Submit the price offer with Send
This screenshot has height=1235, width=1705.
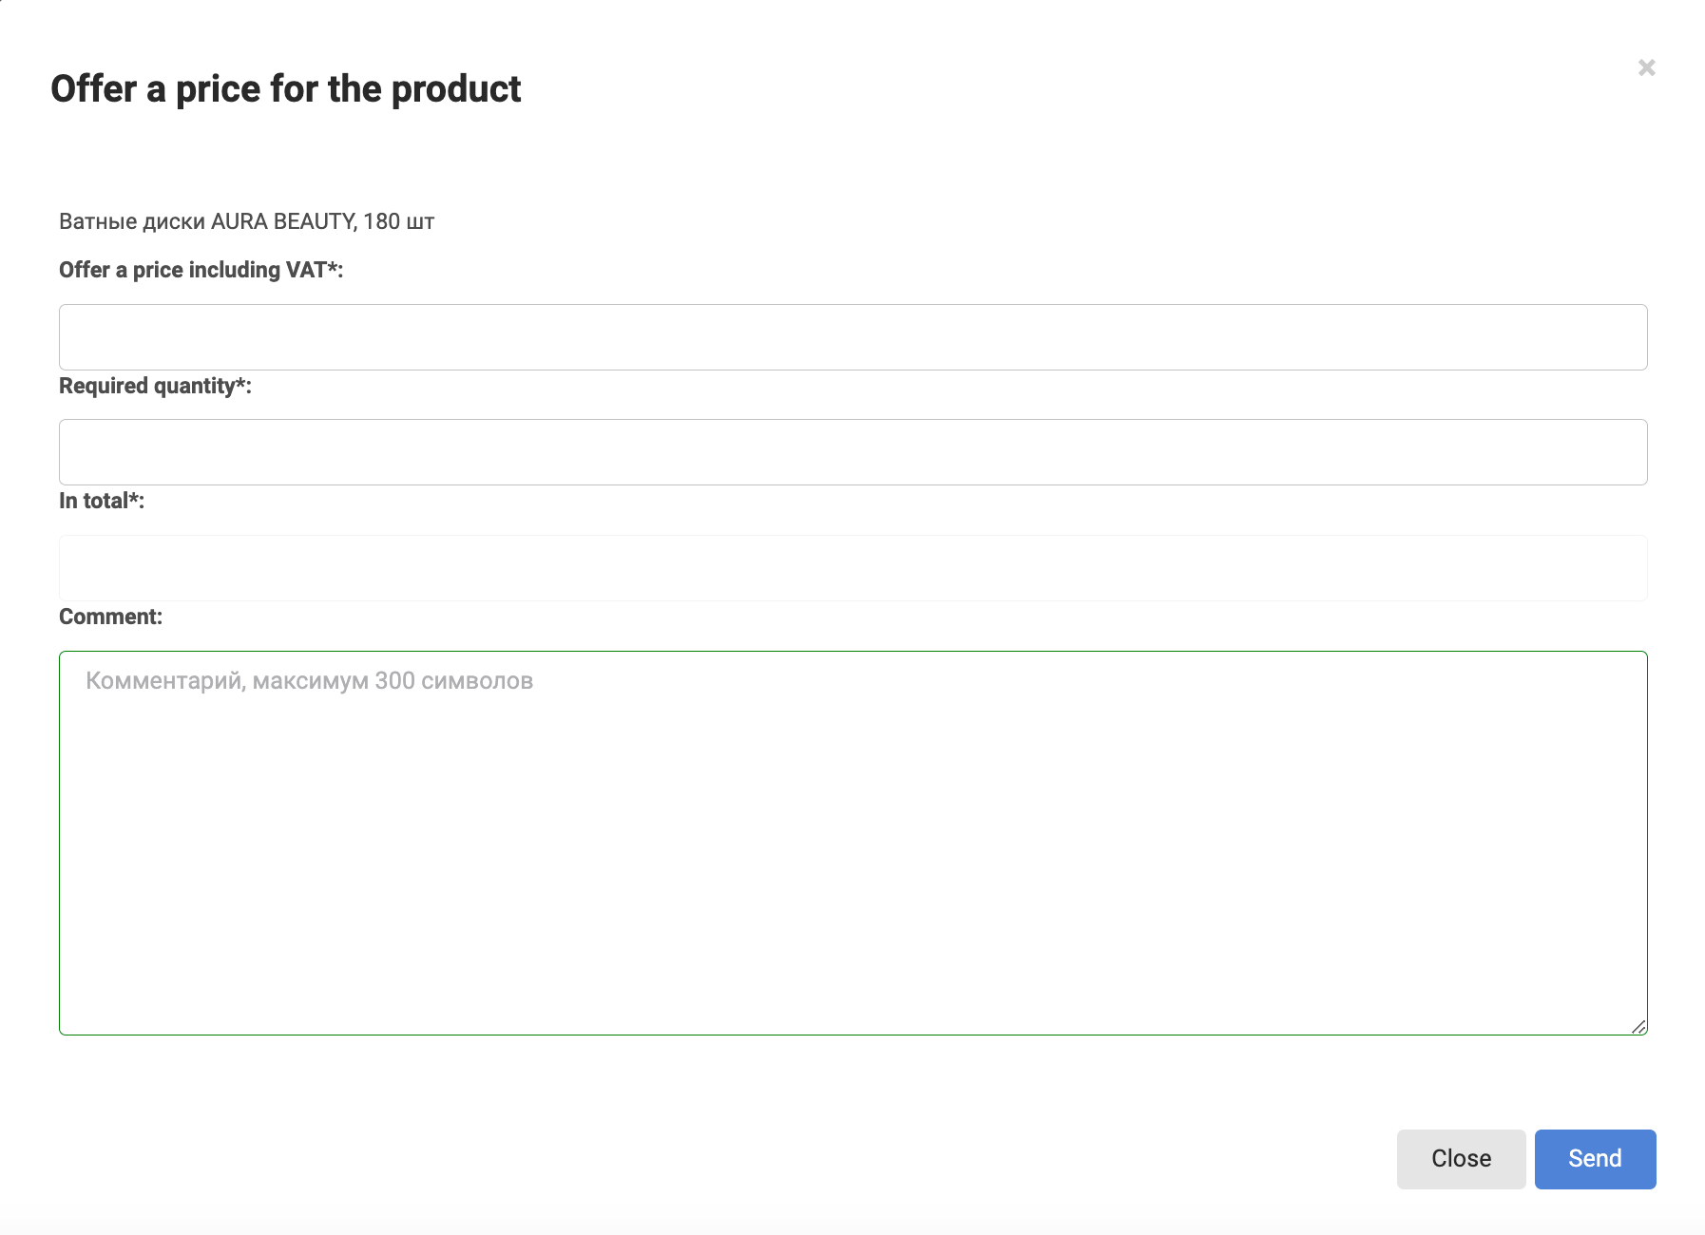click(x=1595, y=1159)
